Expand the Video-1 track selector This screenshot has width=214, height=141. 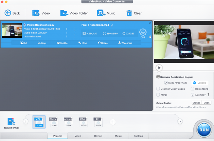coord(67,29)
